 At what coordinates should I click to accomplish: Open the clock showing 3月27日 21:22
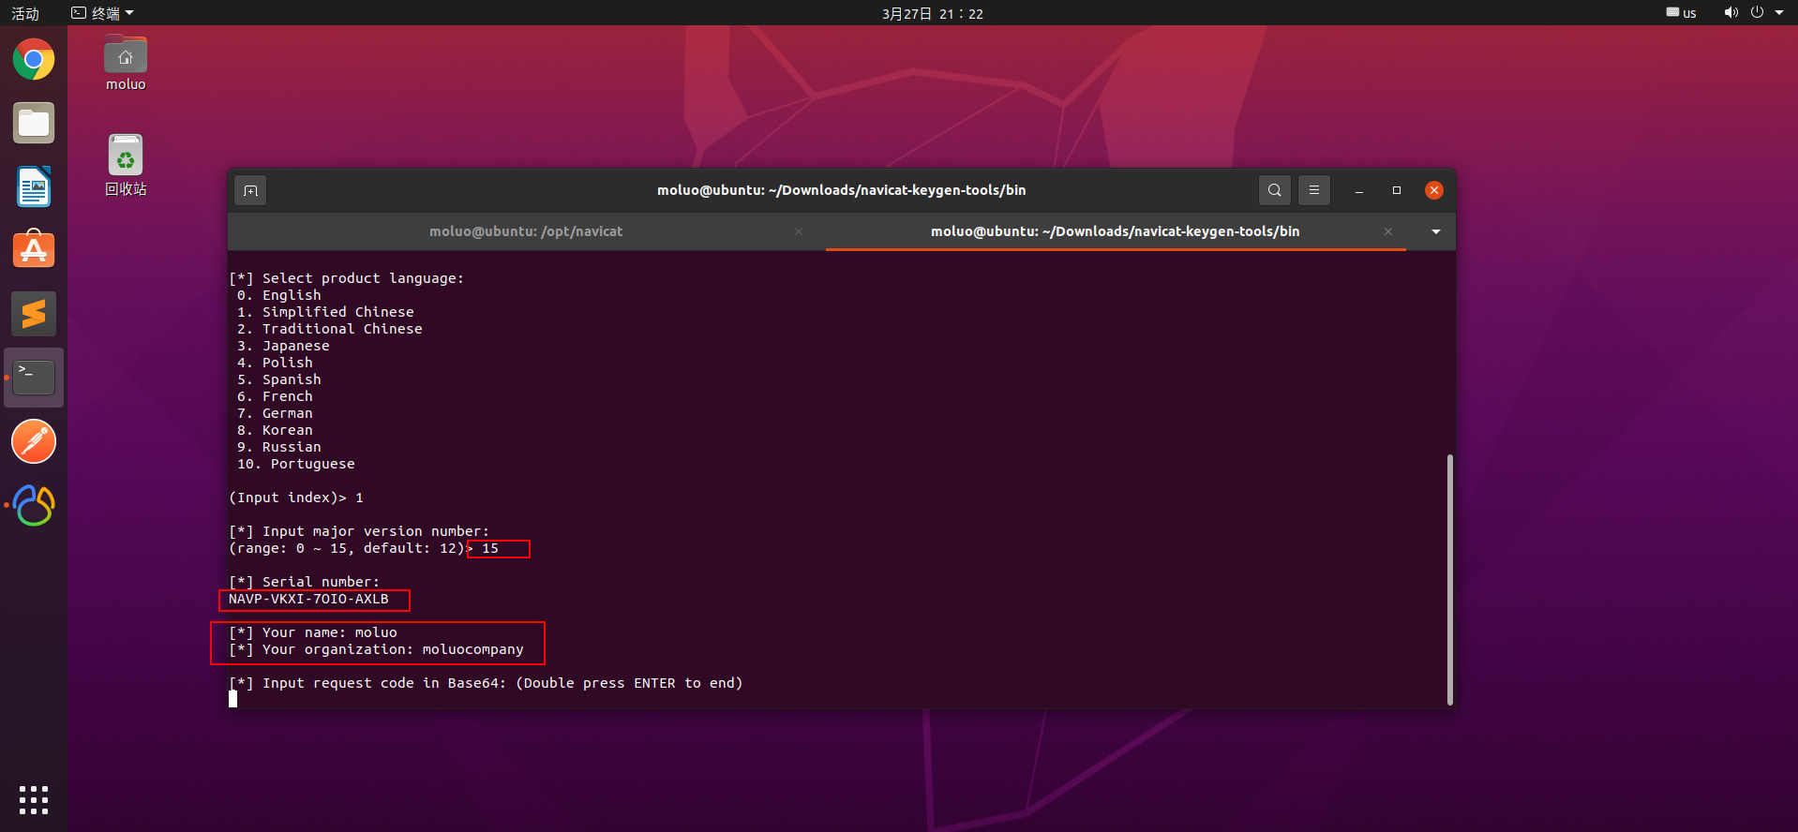[932, 13]
